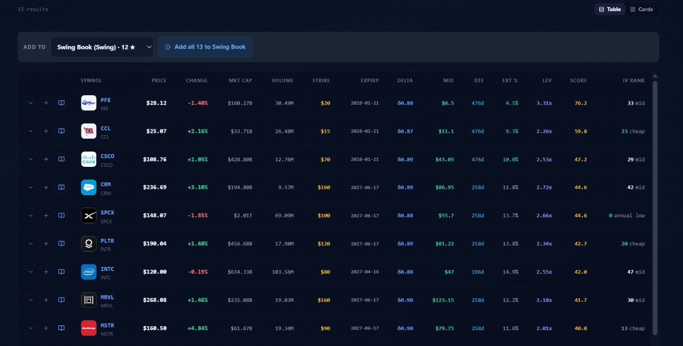The width and height of the screenshot is (683, 346).
Task: Click the plus icon in the MRVL row
Action: pos(46,300)
